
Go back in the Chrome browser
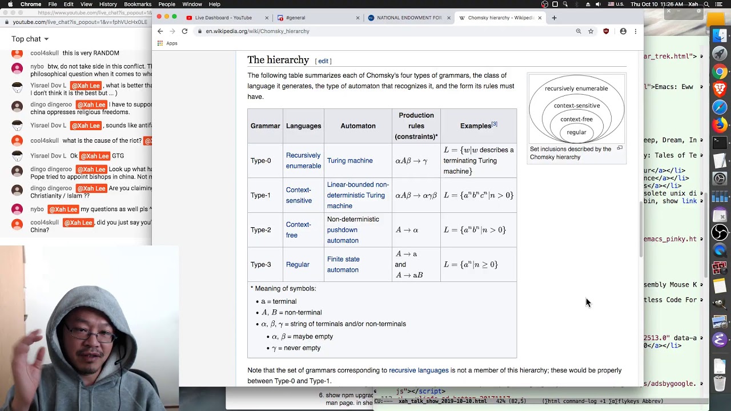point(160,31)
